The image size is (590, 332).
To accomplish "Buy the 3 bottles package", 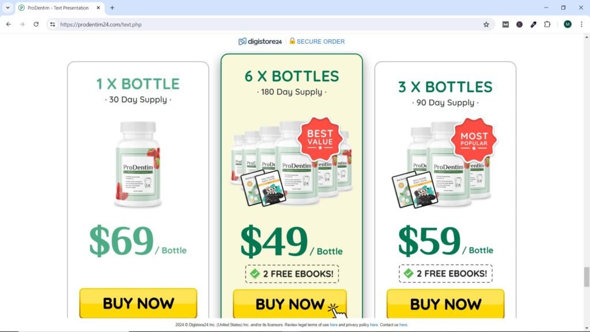I will point(445,304).
